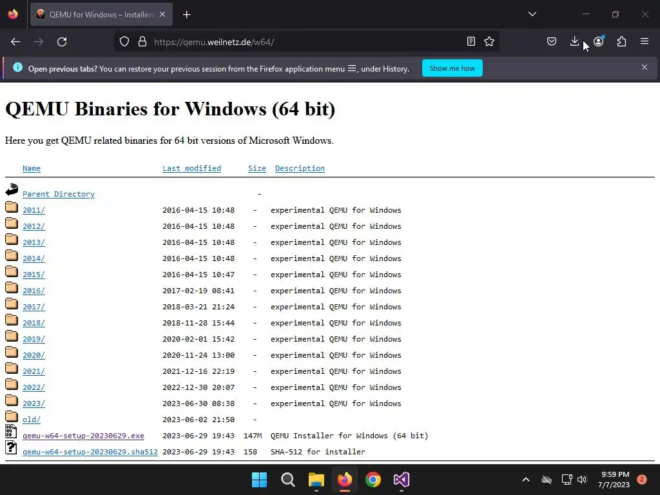Screen dimensions: 660x495
Task: Select the text "SHA-512 for installer"
Action: [x=318, y=452]
